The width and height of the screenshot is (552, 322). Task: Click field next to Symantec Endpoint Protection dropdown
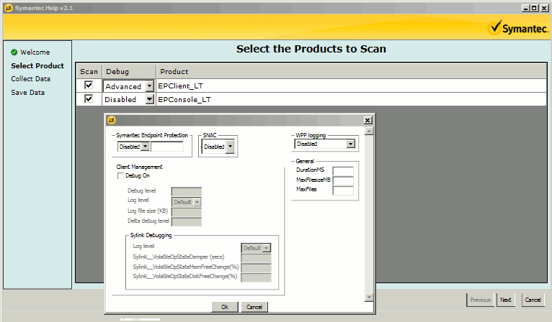point(167,147)
